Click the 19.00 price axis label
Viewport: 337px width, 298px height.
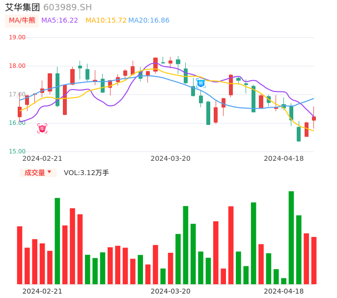17,37
